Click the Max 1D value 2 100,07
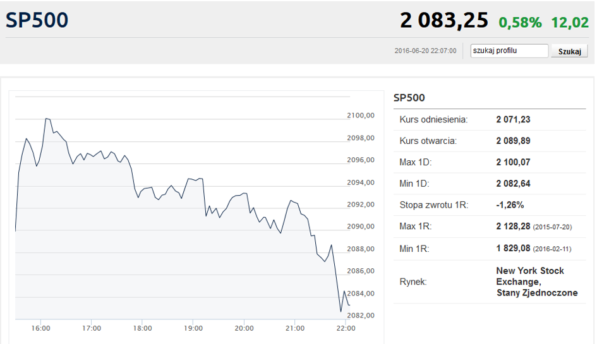This screenshot has width=597, height=344. pos(513,162)
